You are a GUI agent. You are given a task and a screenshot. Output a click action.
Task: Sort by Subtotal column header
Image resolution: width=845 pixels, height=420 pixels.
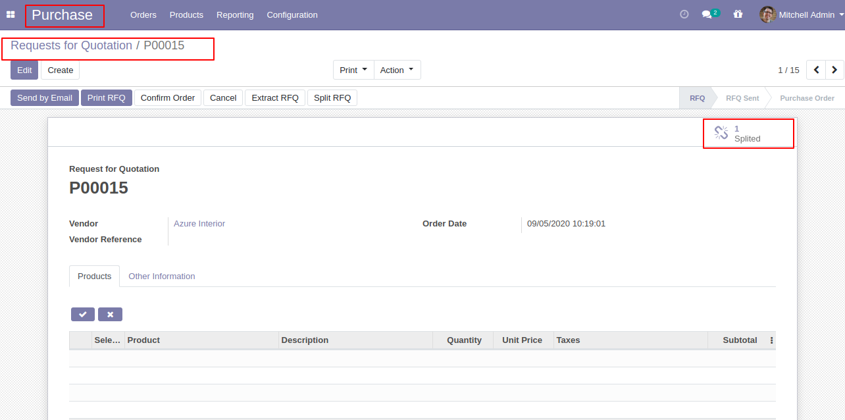[737, 340]
